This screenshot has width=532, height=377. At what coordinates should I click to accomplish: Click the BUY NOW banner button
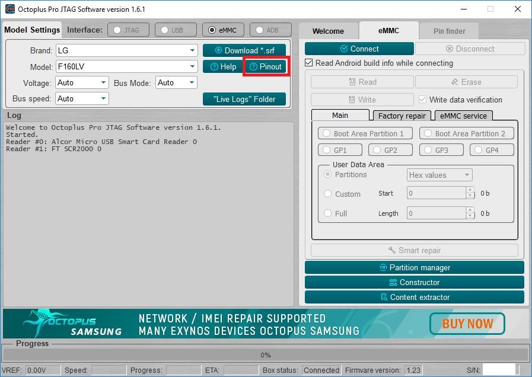(x=467, y=324)
